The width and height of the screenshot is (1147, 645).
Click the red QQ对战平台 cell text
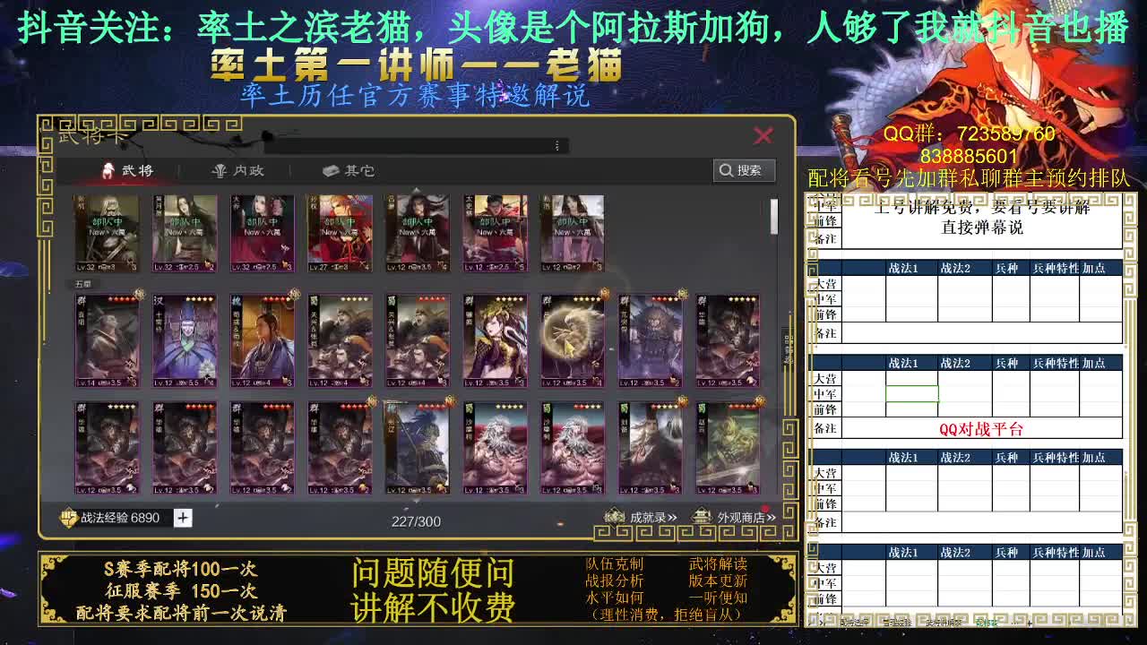click(x=981, y=428)
